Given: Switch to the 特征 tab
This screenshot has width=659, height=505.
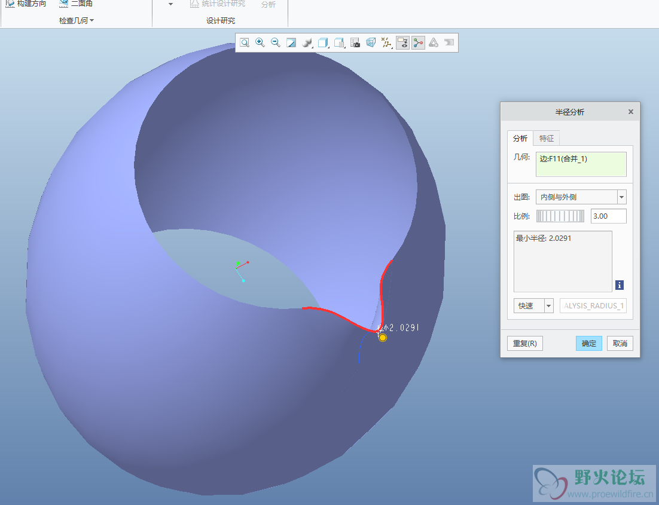Looking at the screenshot, I should click(547, 138).
